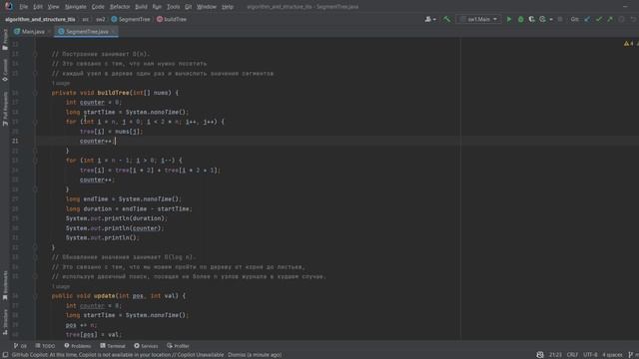Viewport: 639px width, 359px height.
Task: Click the Stop icon in run toolbar
Action: point(560,19)
